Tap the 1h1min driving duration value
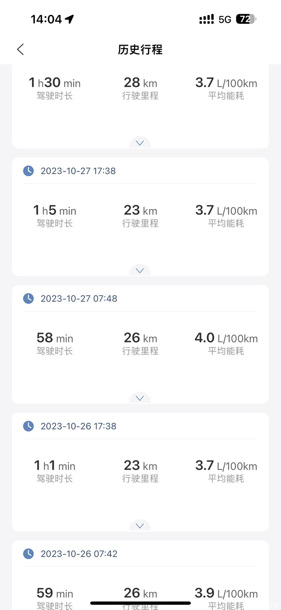Screen dimensions: 281x610 (x=55, y=466)
